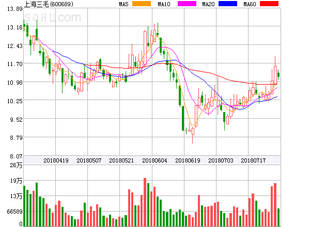The width and height of the screenshot is (310, 227).
Task: Click the tallest red volume bar near 20180604
Action: (x=145, y=202)
